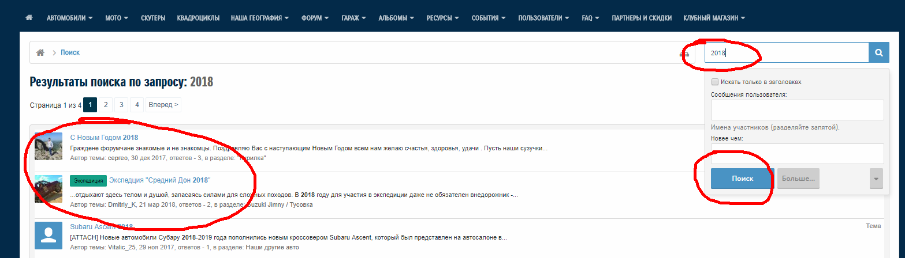
Task: Open the Наша география dropdown menu
Action: (x=260, y=18)
